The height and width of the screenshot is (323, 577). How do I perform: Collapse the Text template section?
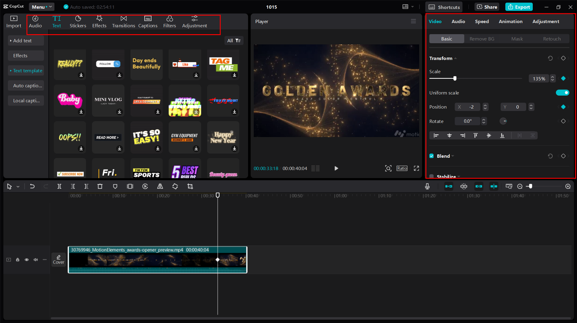26,71
